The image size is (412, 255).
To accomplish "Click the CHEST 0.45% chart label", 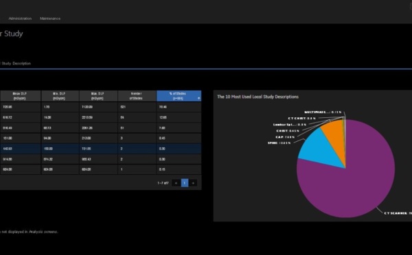I will (288, 131).
